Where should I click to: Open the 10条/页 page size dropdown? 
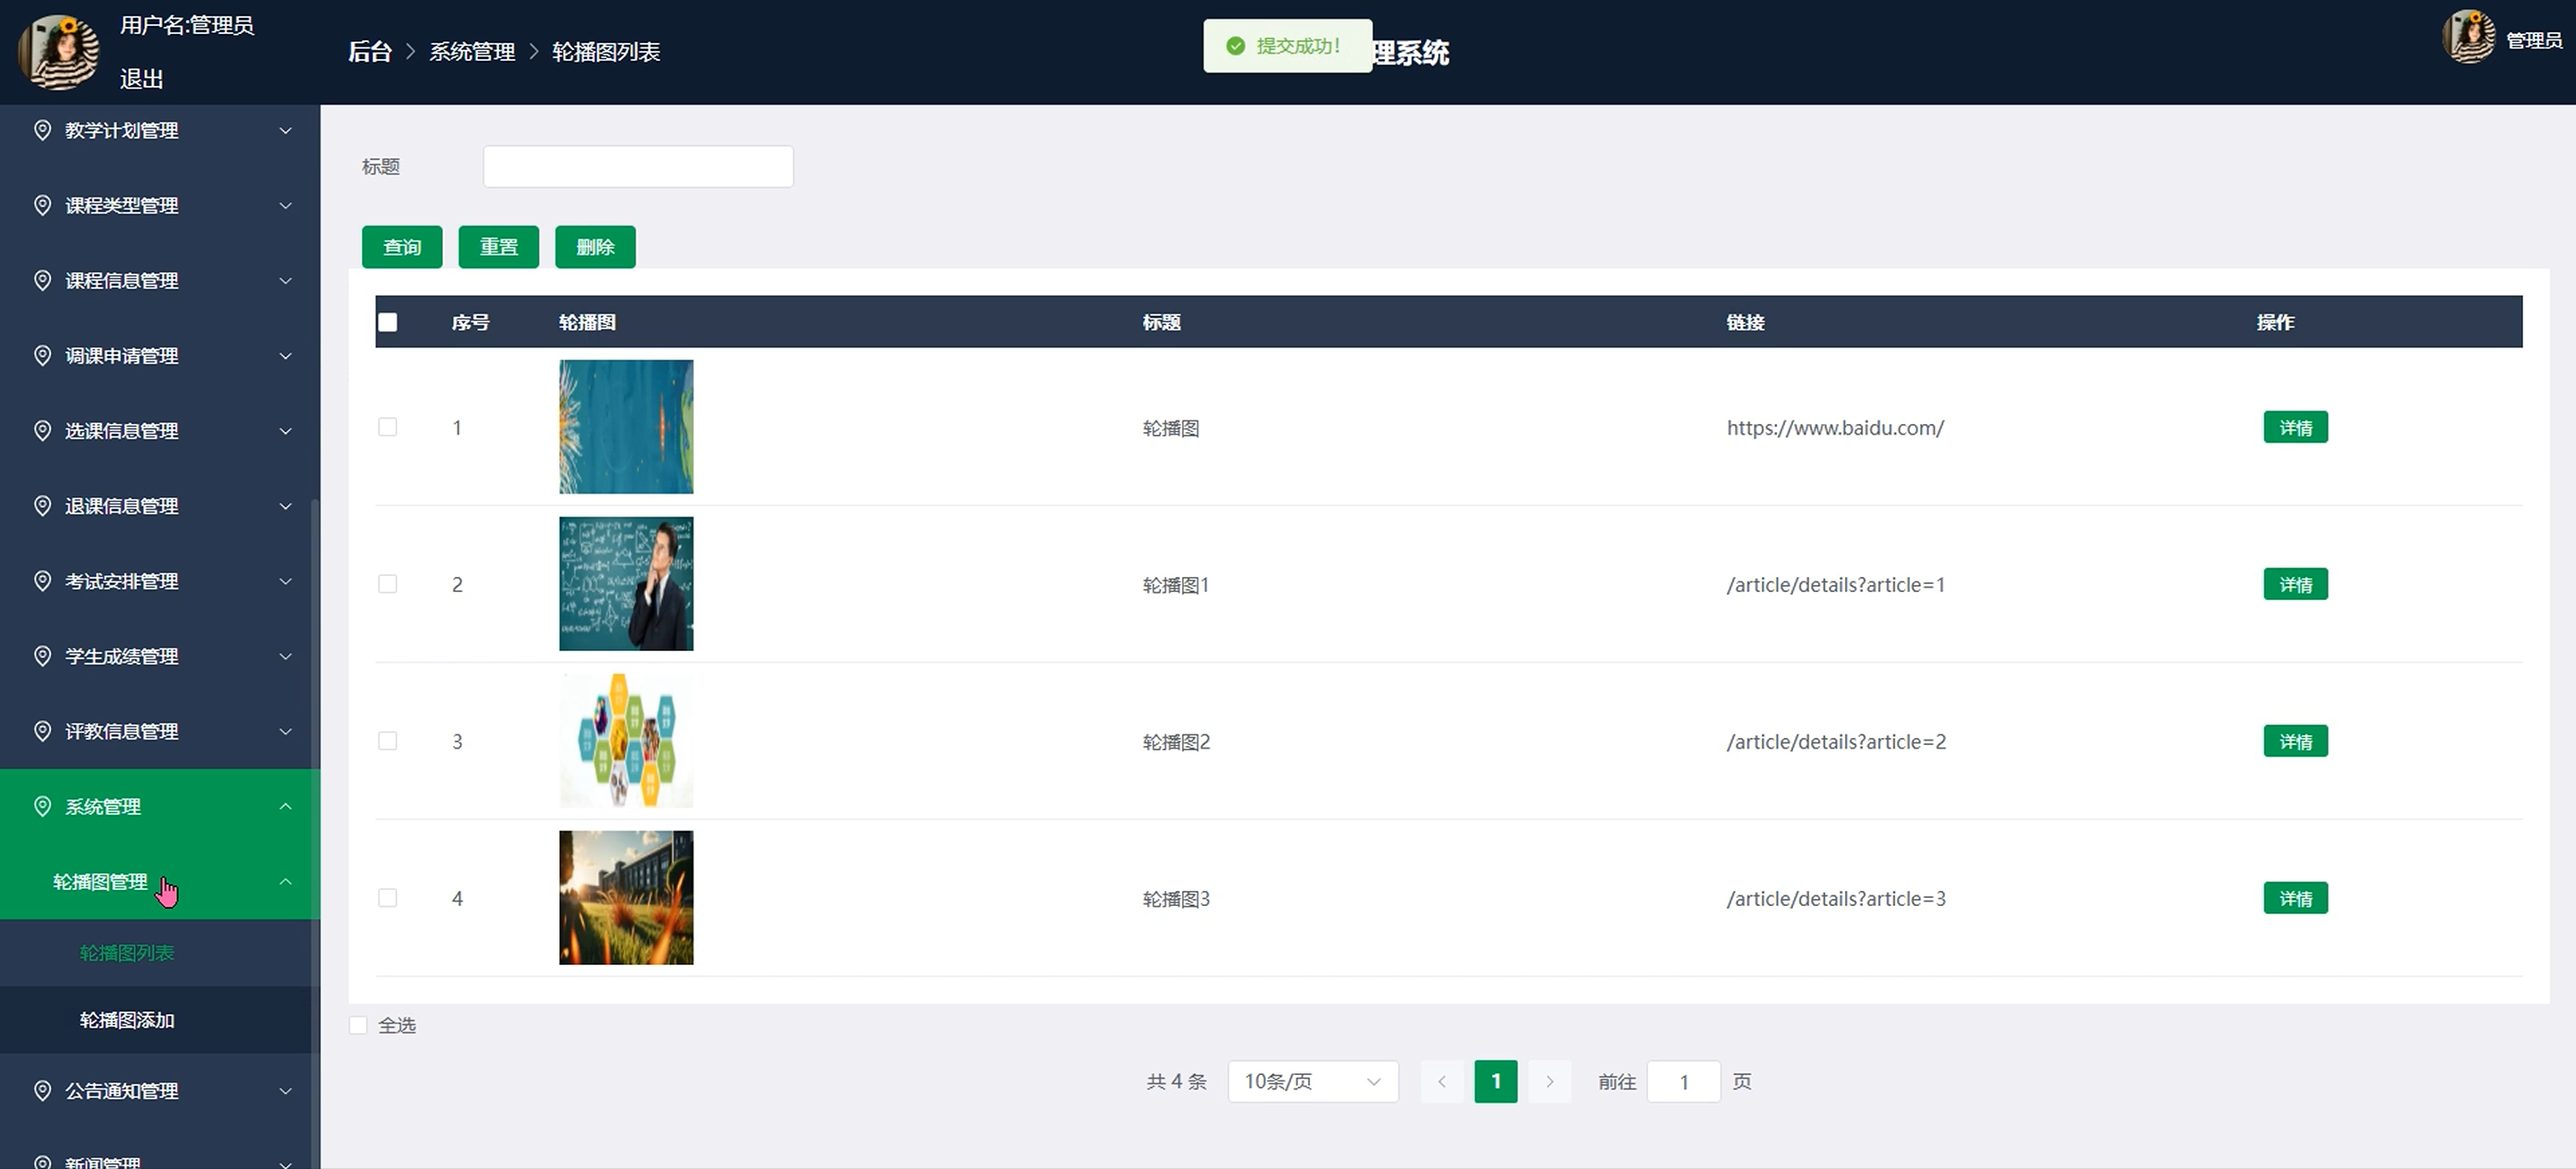coord(1312,1081)
